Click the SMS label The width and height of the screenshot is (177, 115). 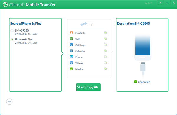(x=78, y=39)
